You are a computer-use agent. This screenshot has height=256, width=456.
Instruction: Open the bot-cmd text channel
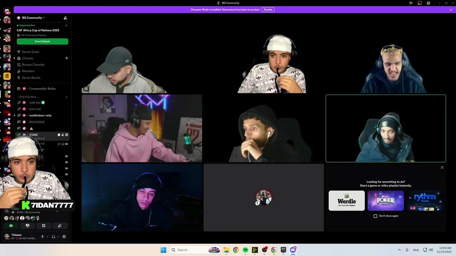(42, 109)
